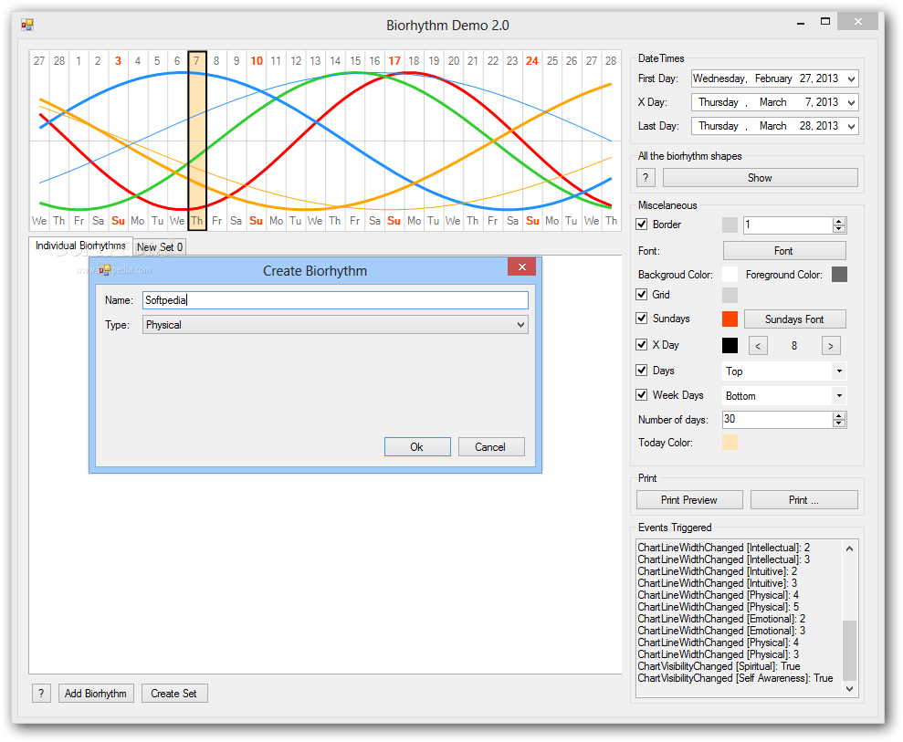Select 'ChartLineWidthChanged [Physical]: 5' event line
This screenshot has width=903, height=742.
pos(719,607)
